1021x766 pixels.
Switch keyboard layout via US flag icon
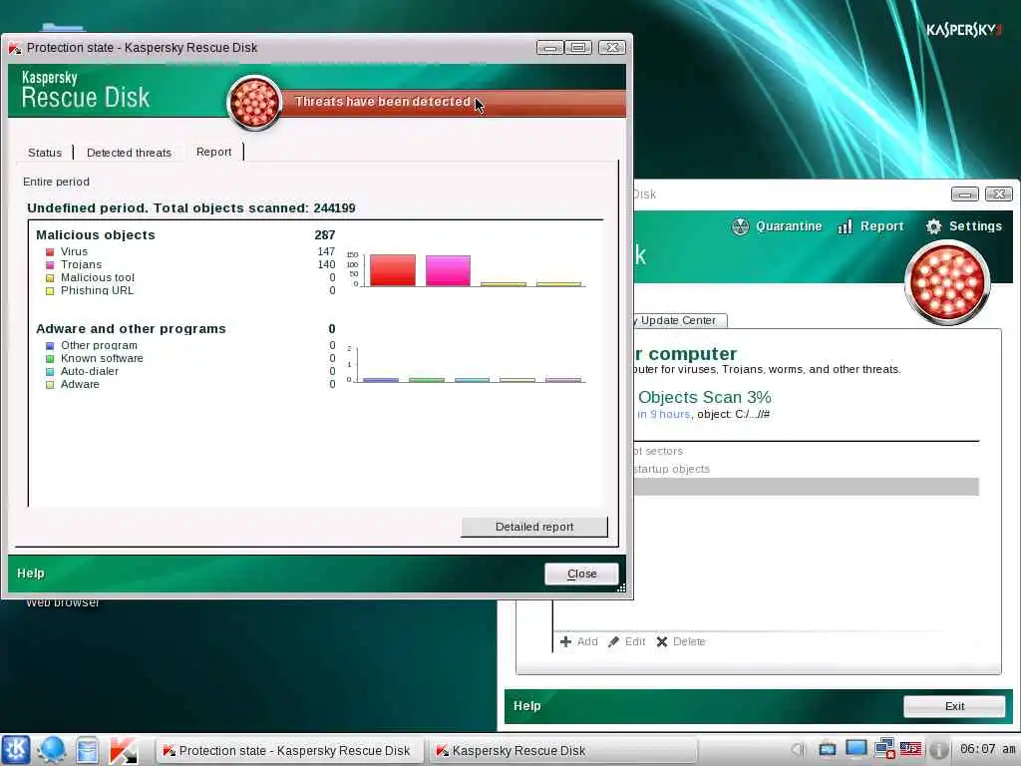pyautogui.click(x=910, y=749)
